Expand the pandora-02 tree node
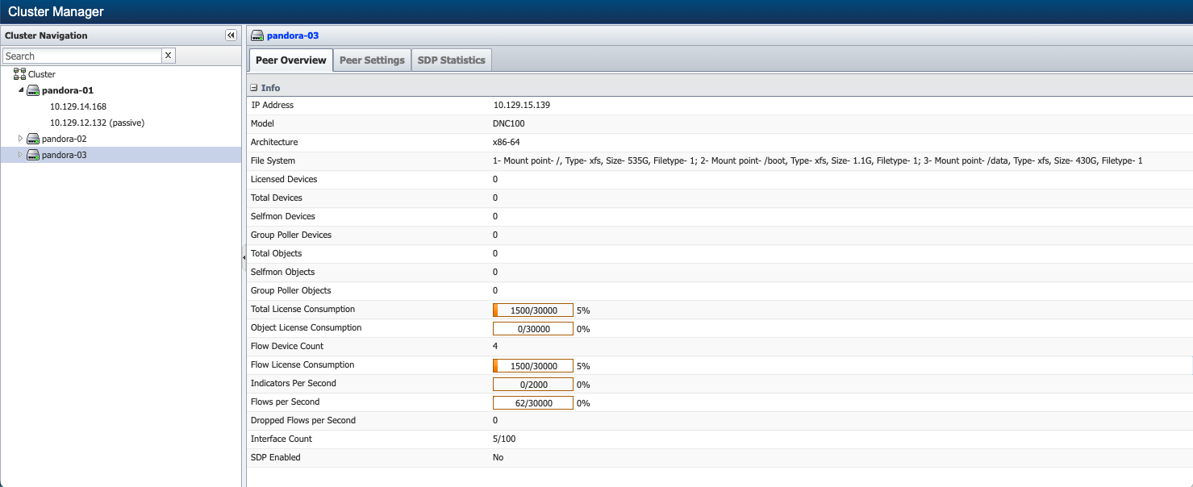 [x=21, y=139]
